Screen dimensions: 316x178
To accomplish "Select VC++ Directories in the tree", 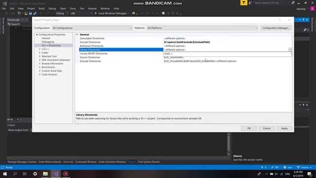I will (51, 45).
